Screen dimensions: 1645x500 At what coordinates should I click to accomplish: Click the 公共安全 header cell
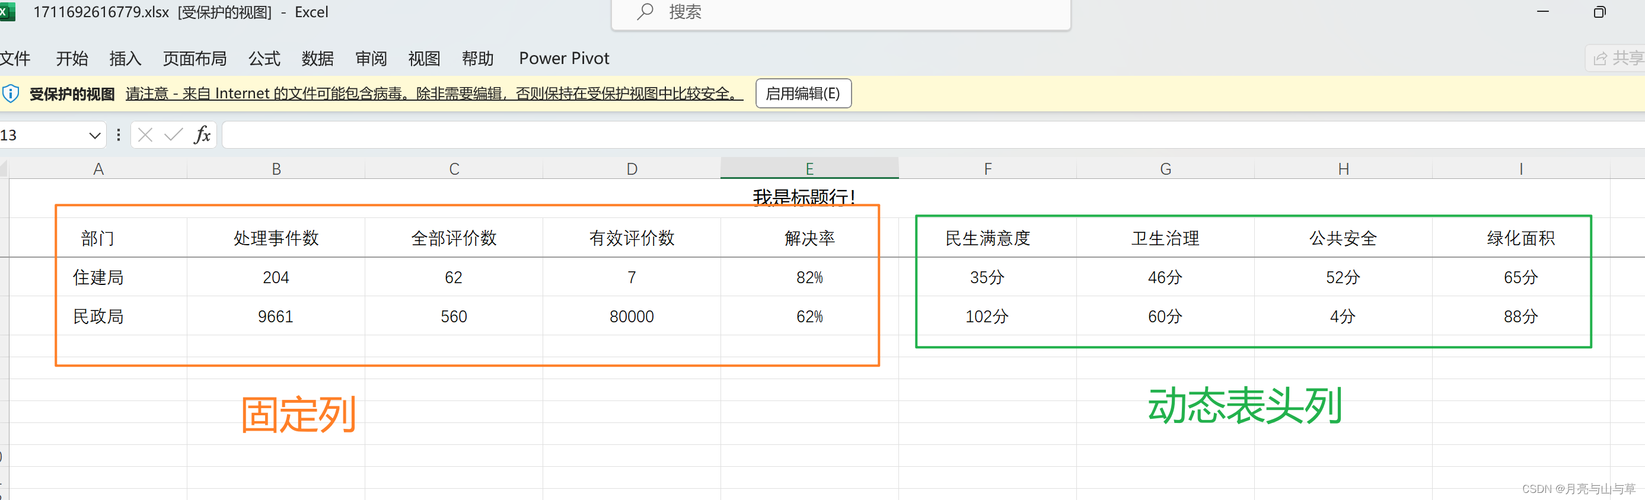[x=1344, y=238]
